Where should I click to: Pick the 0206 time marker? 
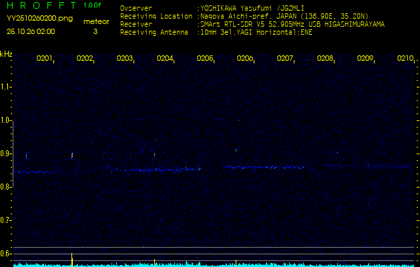tap(245, 59)
